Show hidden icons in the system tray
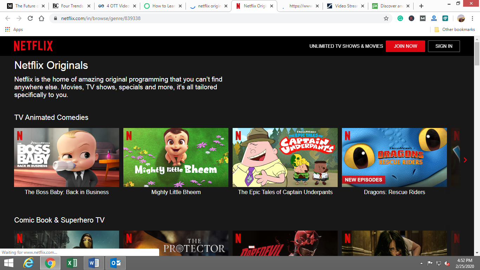The width and height of the screenshot is (480, 270). click(421, 263)
